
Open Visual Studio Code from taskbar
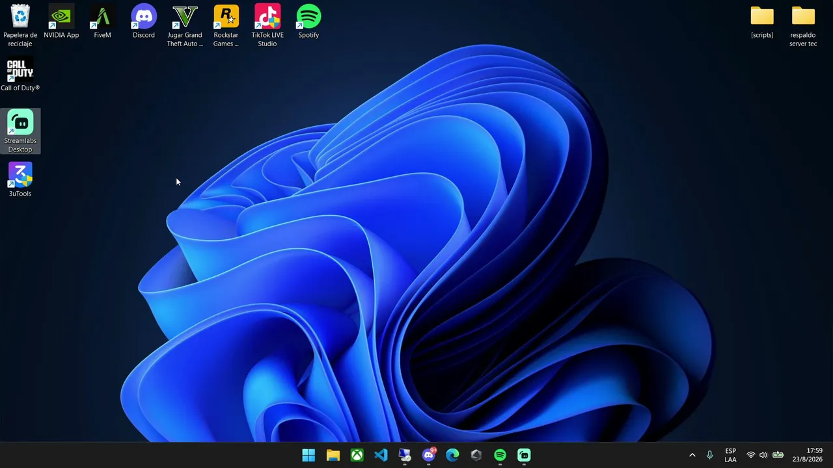tap(381, 455)
